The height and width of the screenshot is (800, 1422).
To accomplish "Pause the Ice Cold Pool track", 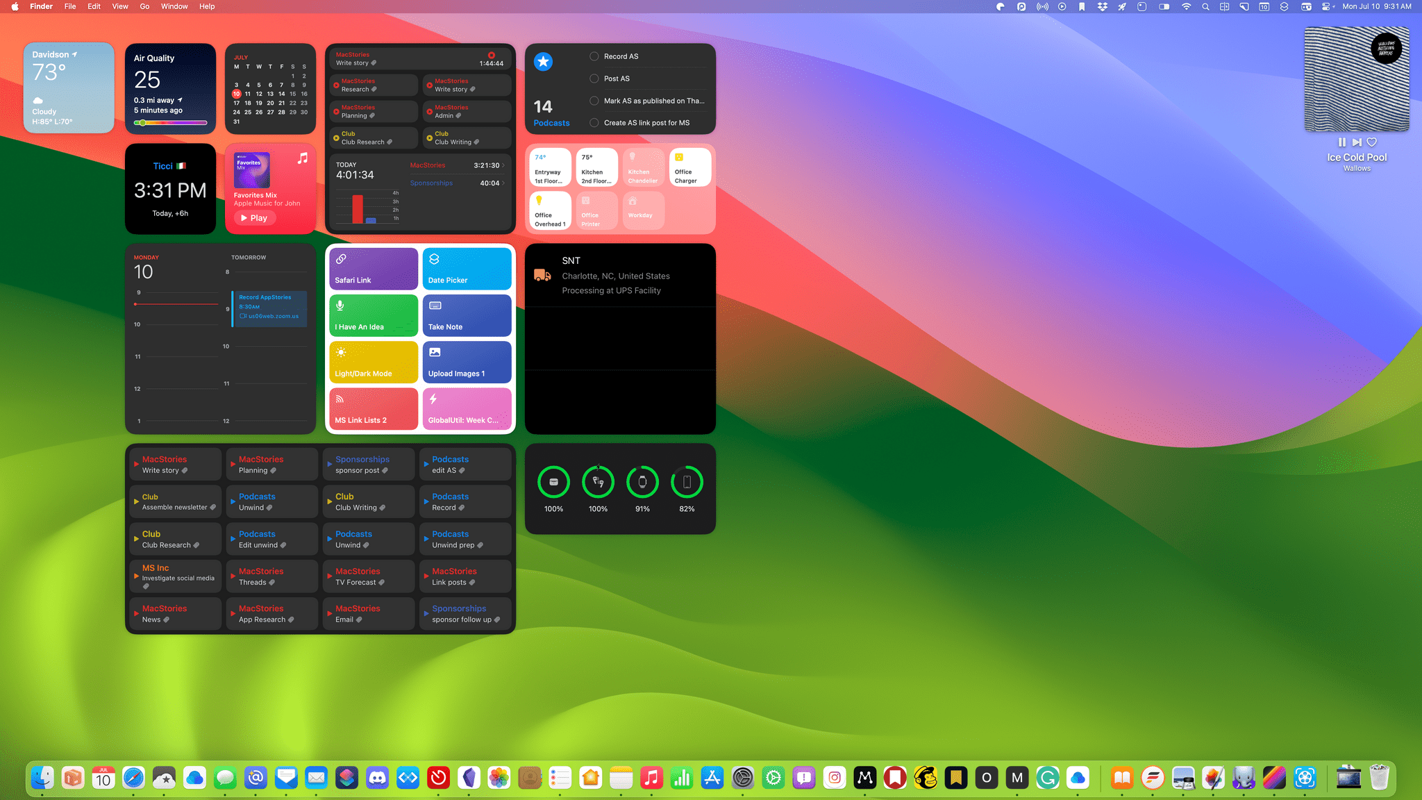I will point(1341,142).
